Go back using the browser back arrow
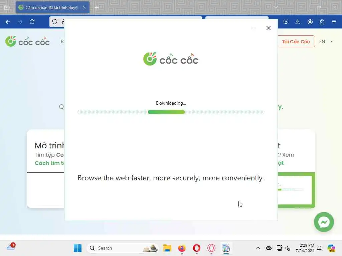The image size is (342, 256). click(8, 22)
